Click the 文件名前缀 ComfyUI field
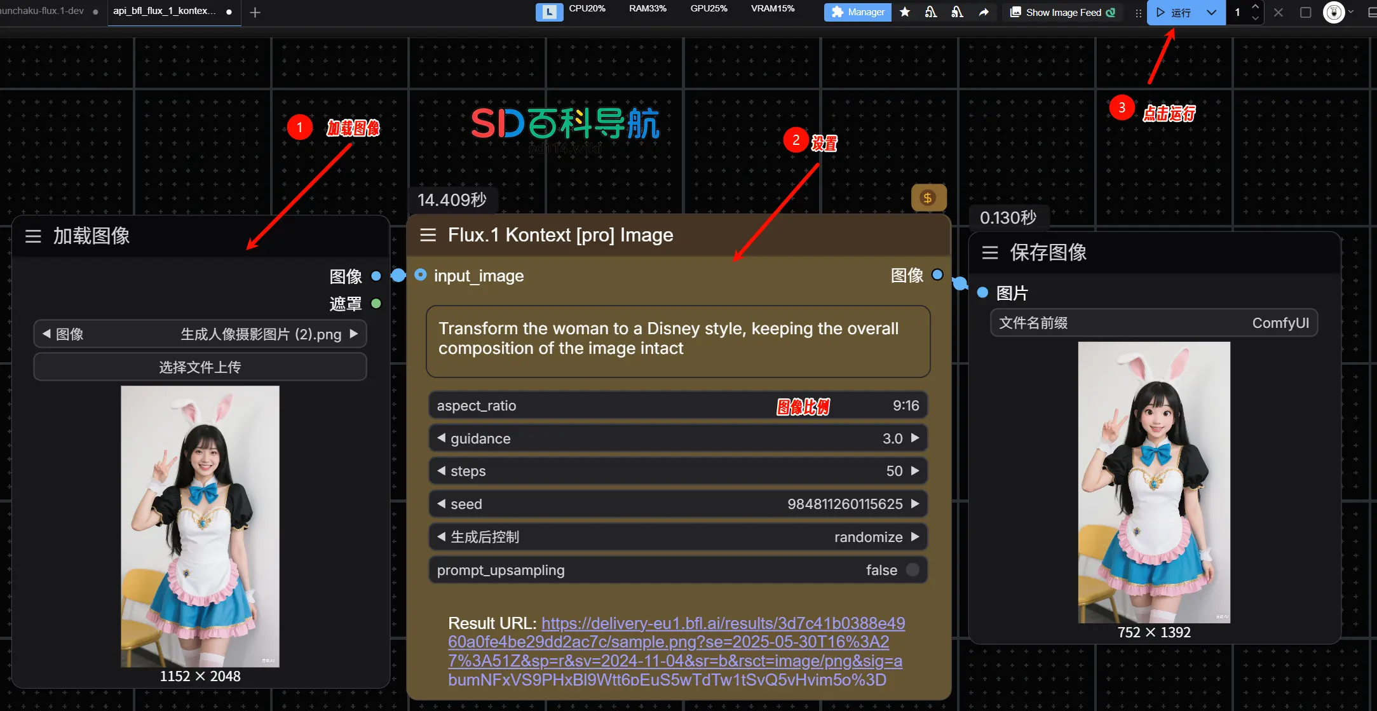Image resolution: width=1377 pixels, height=711 pixels. [x=1154, y=323]
